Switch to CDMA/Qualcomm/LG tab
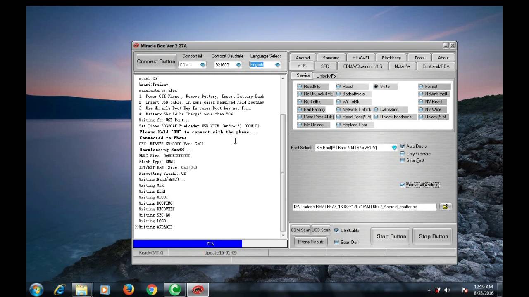The height and width of the screenshot is (297, 529). point(363,66)
